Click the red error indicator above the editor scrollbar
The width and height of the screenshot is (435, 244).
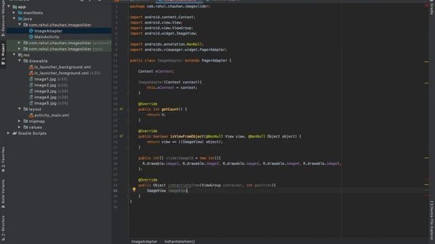[x=426, y=6]
